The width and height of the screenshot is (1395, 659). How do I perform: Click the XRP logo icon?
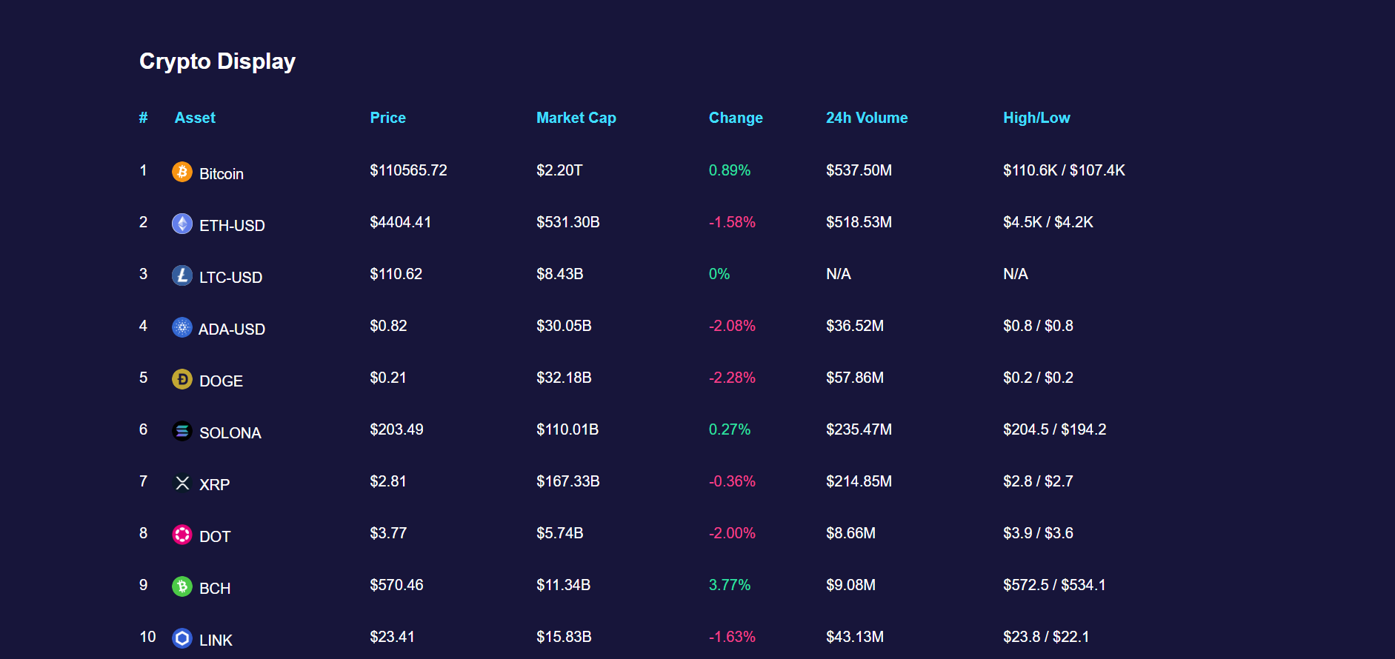182,483
